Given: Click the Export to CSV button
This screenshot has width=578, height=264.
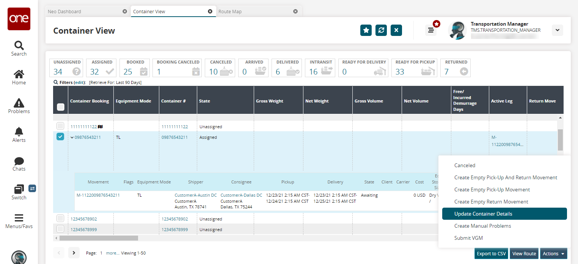Looking at the screenshot, I should click(491, 254).
